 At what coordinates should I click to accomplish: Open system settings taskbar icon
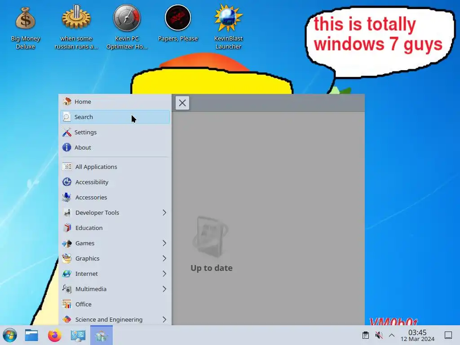click(x=78, y=335)
